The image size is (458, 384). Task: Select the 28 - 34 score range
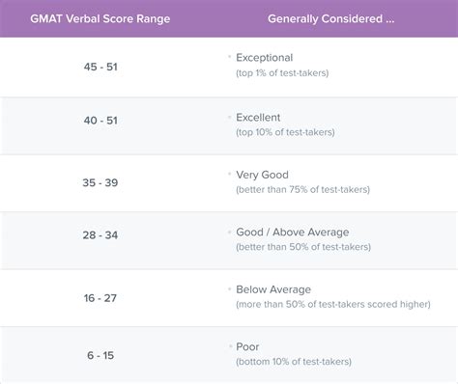click(100, 235)
